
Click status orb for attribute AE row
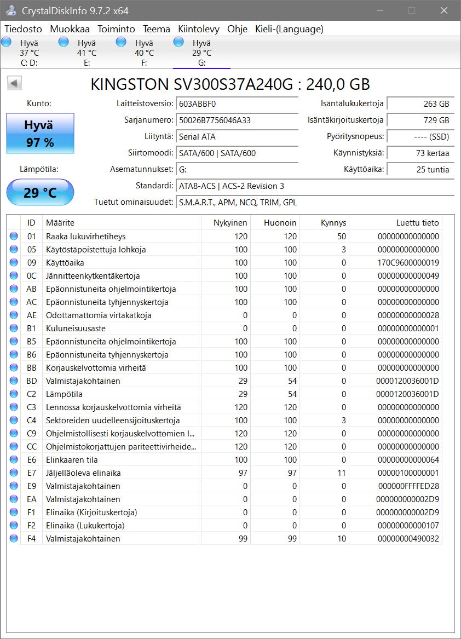14,315
